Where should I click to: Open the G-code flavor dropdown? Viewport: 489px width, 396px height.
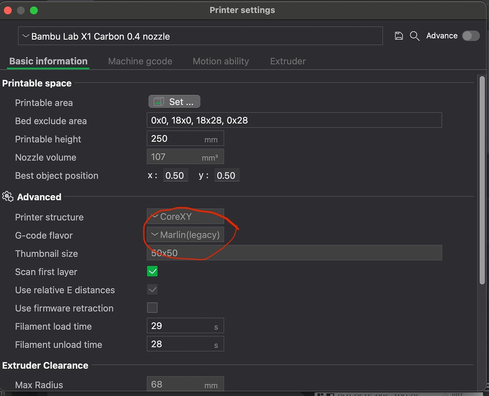point(185,235)
